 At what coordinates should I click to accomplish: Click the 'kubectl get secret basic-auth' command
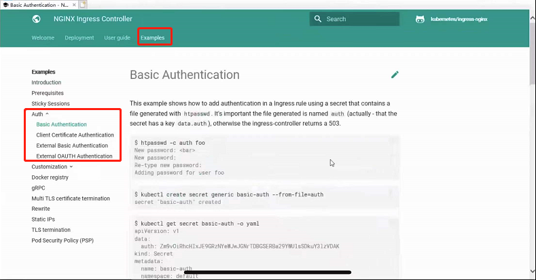(x=197, y=224)
